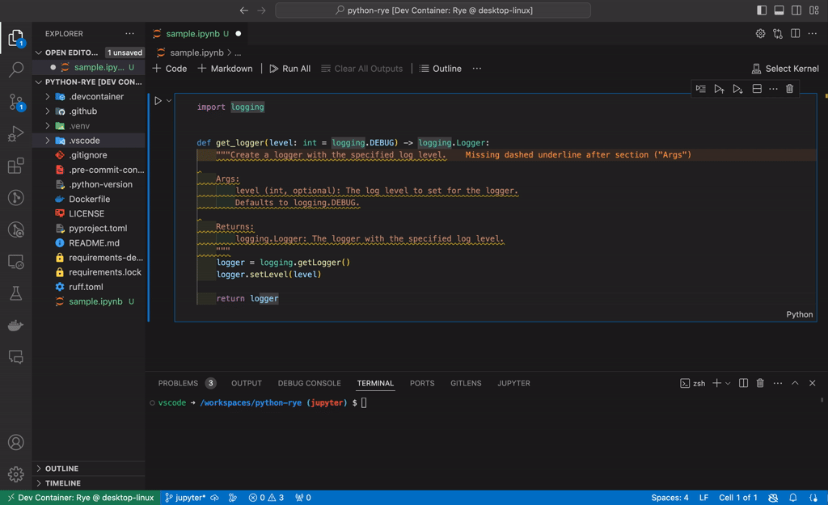Open the run cell dropdown arrow
The width and height of the screenshot is (828, 505).
coord(169,100)
